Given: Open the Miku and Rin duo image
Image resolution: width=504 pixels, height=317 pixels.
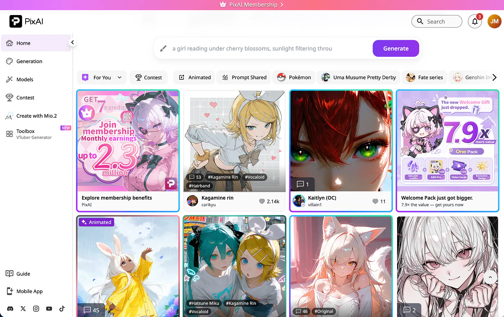Looking at the screenshot, I should tap(234, 266).
